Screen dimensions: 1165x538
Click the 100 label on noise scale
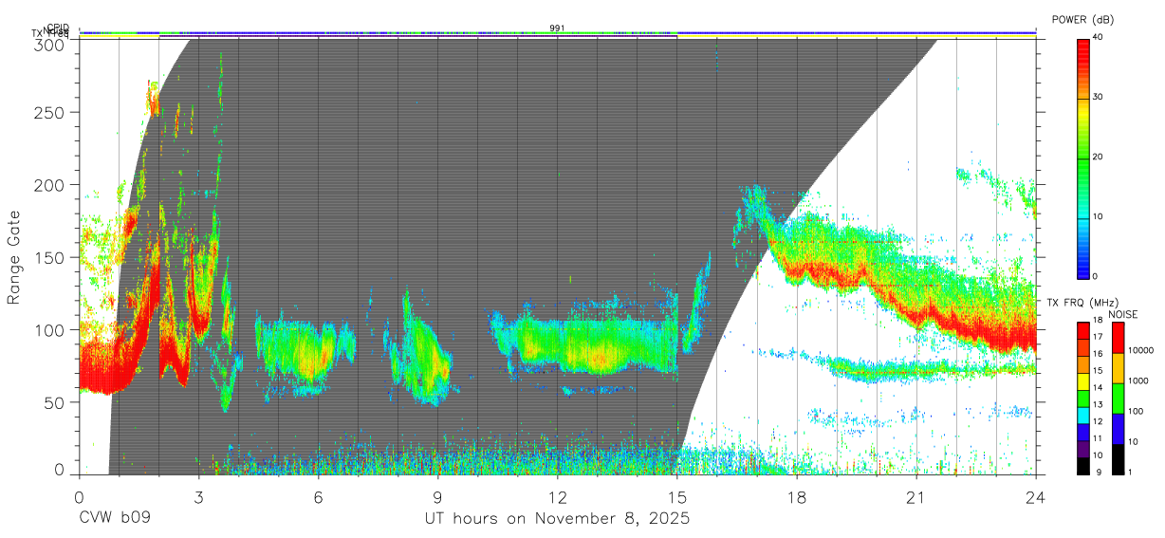1137,411
